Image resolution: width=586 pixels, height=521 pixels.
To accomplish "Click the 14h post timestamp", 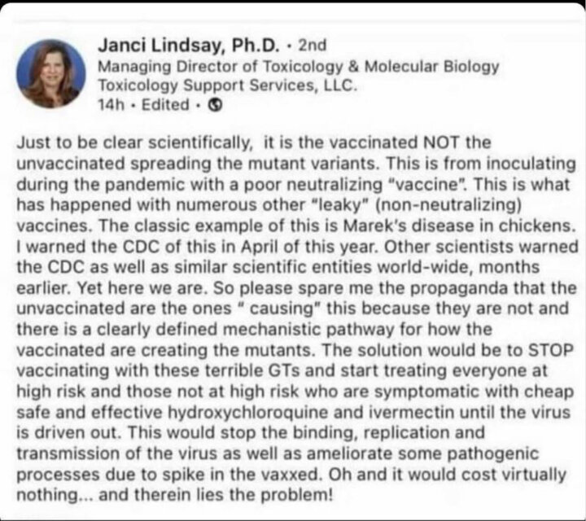I will [111, 105].
